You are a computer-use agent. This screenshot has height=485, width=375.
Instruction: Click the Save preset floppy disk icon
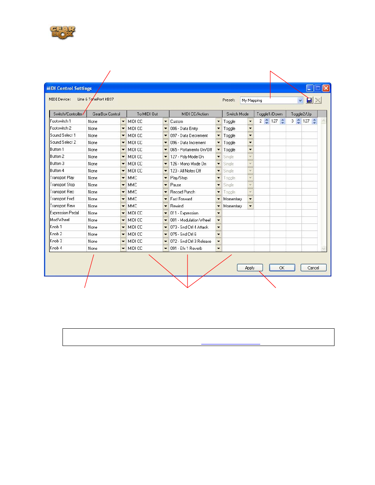pyautogui.click(x=309, y=101)
